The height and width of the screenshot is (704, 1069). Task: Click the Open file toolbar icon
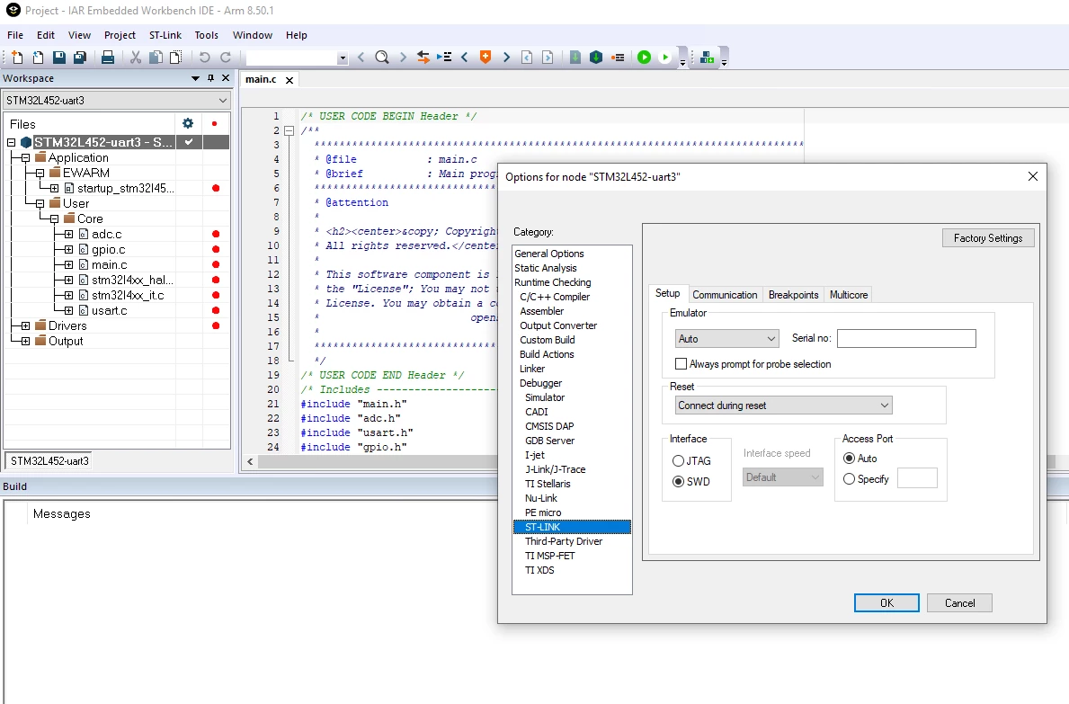pos(38,58)
